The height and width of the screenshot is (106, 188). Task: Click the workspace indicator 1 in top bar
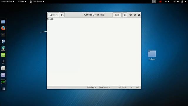[x=154, y=1]
